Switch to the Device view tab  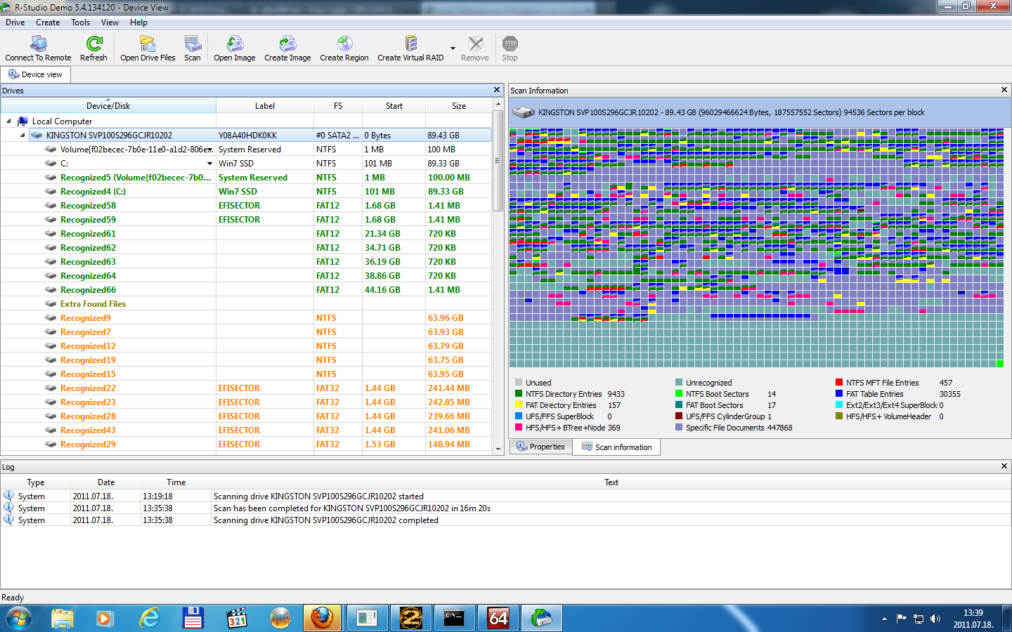coord(35,74)
